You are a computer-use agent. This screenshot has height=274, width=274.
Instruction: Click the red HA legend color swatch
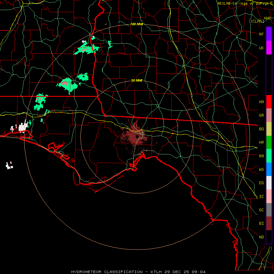[x=269, y=102]
